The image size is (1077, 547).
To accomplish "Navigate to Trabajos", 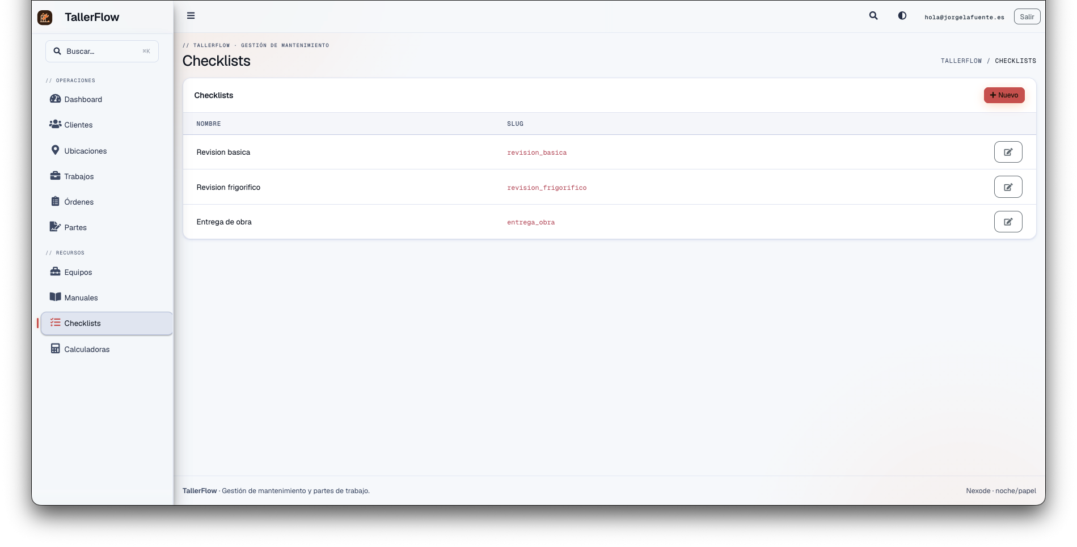I will coord(105,176).
